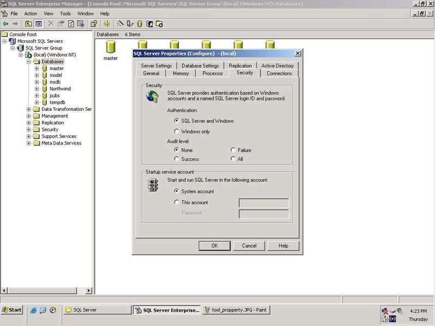This screenshot has height=326, width=435.
Task: Switch to the SQL Server folder taskbar button
Action: [97, 310]
